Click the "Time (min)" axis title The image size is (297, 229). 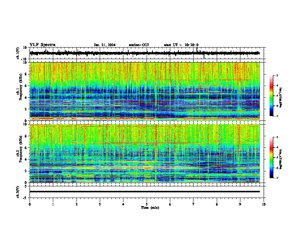(x=150, y=208)
